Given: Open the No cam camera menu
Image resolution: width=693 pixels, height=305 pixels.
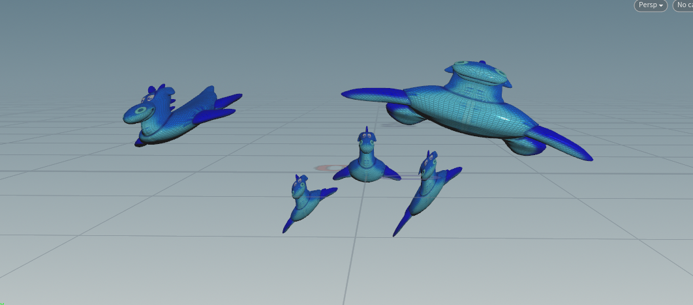Looking at the screenshot, I should pos(683,5).
